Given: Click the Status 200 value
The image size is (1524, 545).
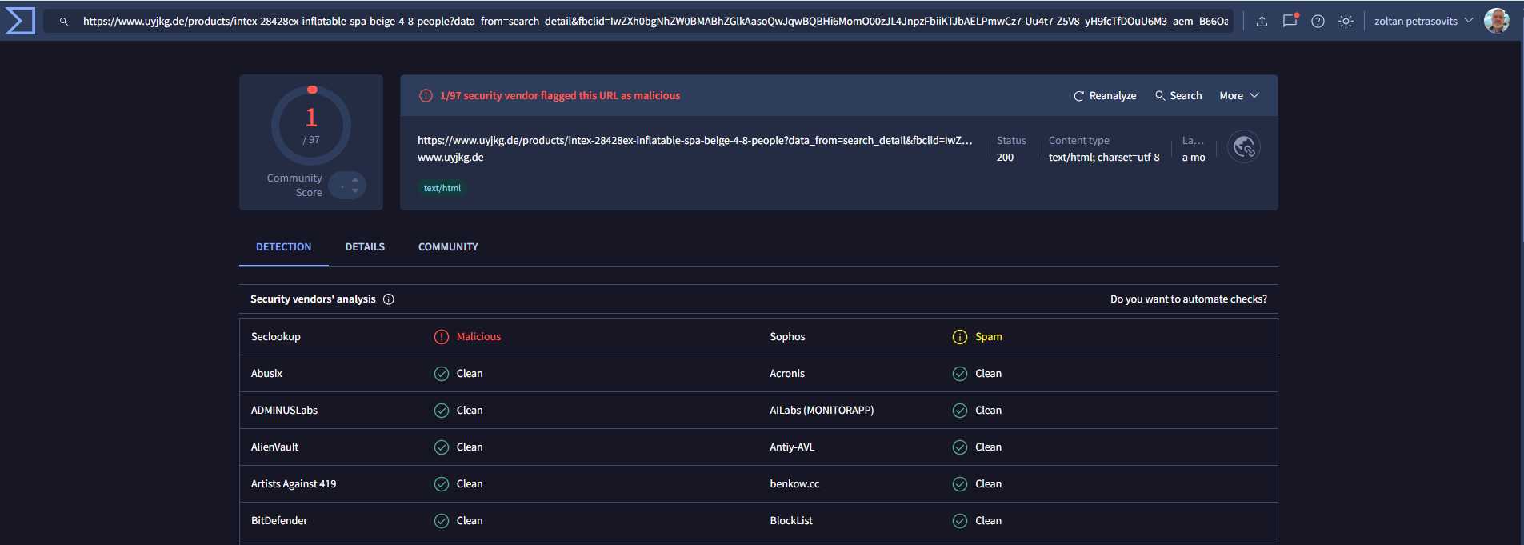Looking at the screenshot, I should point(1005,158).
